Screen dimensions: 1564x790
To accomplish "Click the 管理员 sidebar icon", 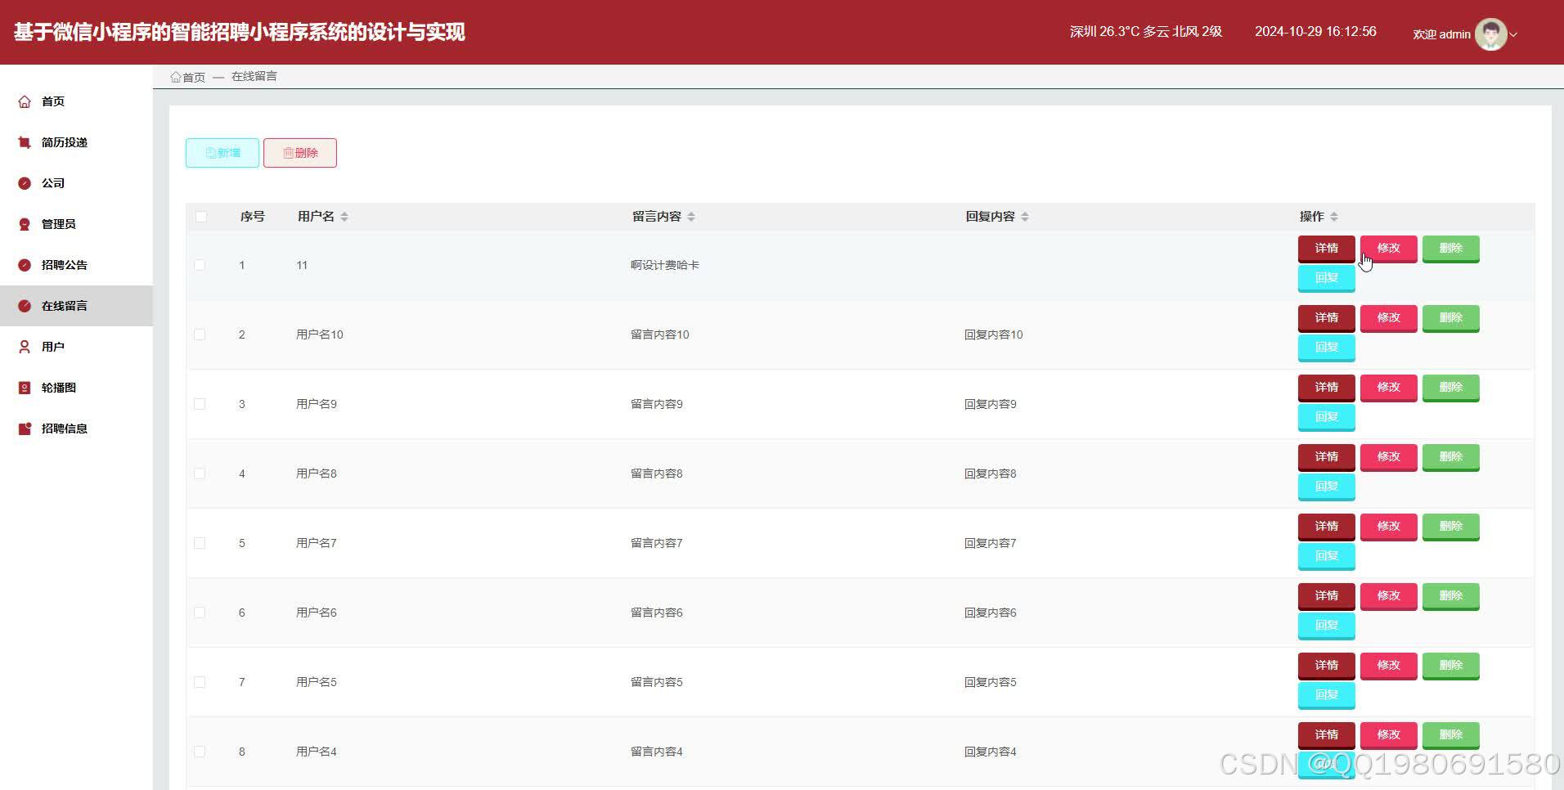I will coord(25,224).
